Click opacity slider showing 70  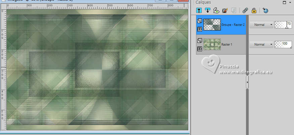click(x=283, y=25)
